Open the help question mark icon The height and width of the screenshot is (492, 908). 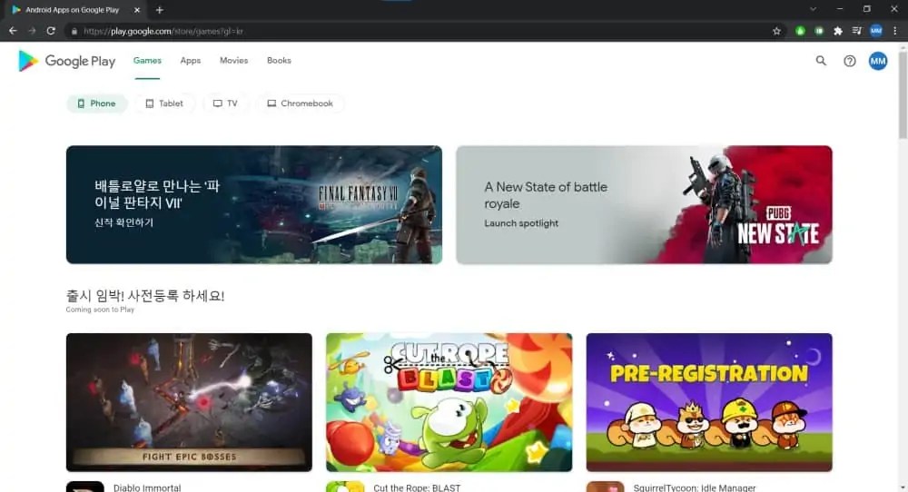[850, 61]
